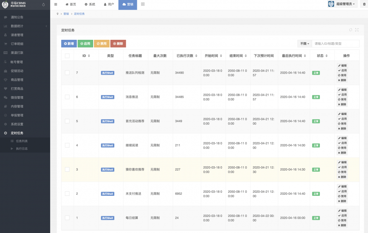Sort the table by ID column
This screenshot has height=233, width=368.
(x=86, y=56)
